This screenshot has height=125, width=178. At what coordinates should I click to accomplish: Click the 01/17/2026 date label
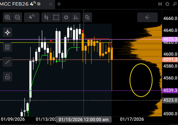(132, 119)
